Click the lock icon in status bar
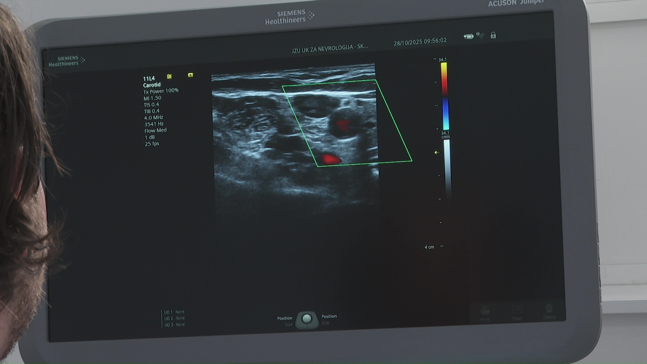647x364 pixels. click(x=493, y=35)
